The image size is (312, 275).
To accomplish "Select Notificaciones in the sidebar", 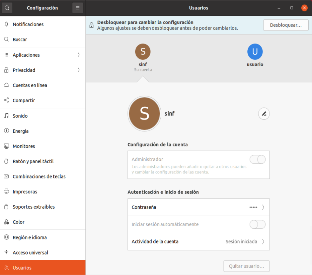I will (28, 24).
